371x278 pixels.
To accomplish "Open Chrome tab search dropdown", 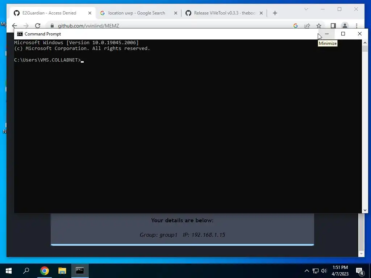I will 306,9.
